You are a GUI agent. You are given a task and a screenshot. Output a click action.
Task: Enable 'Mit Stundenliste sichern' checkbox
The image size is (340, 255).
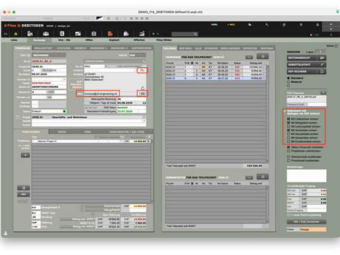click(x=288, y=134)
